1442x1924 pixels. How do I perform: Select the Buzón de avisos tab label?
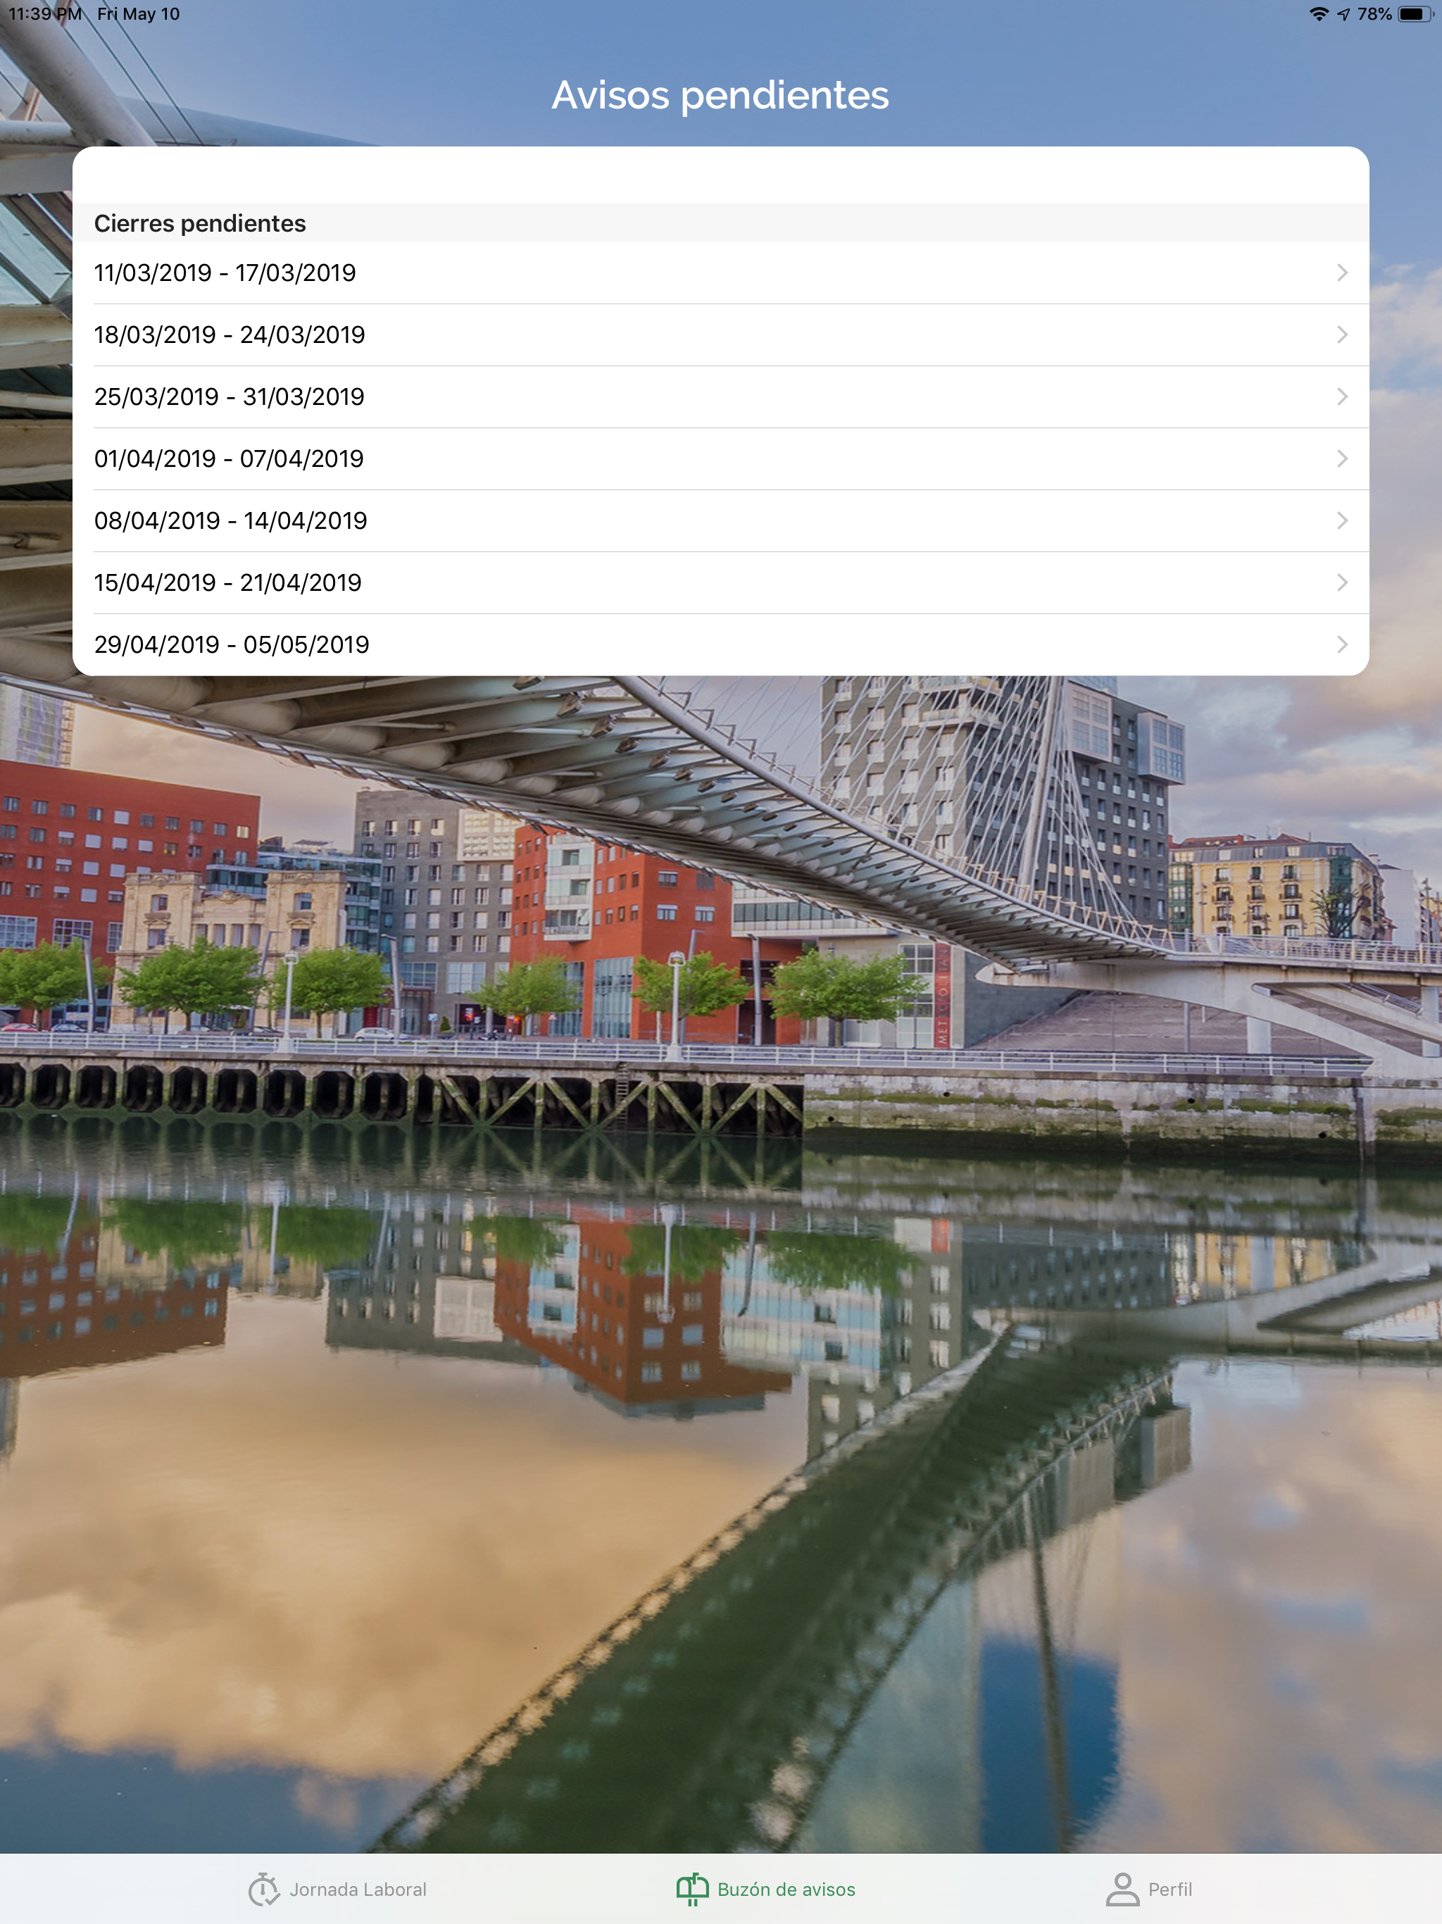tap(786, 1889)
